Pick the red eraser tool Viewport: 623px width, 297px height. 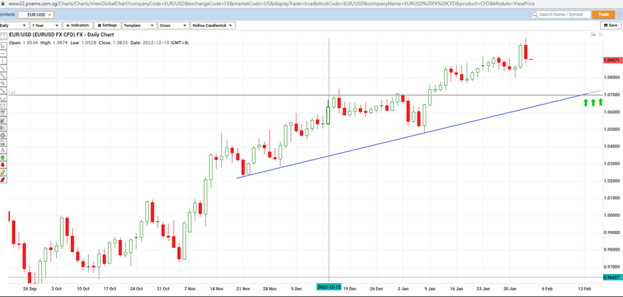tap(3, 179)
